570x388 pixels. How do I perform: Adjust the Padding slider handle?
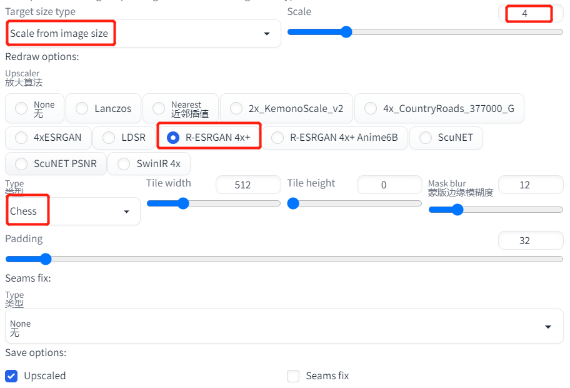click(x=46, y=259)
